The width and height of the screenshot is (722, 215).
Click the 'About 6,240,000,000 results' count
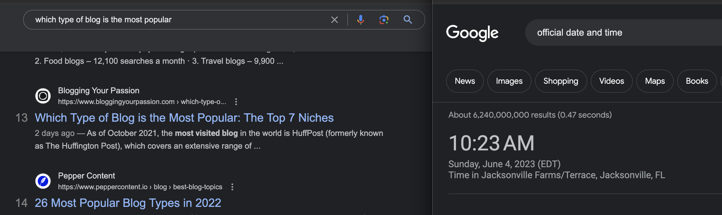click(x=530, y=115)
